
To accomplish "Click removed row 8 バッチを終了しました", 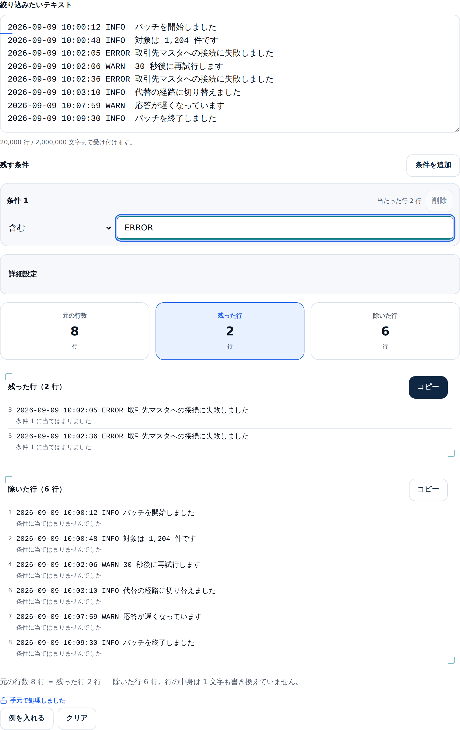I will click(x=230, y=648).
